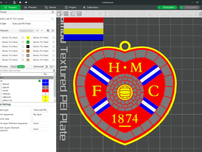The width and height of the screenshot is (202, 152).
Task: Select grey.stl in the object list
Action: pos(5,87)
